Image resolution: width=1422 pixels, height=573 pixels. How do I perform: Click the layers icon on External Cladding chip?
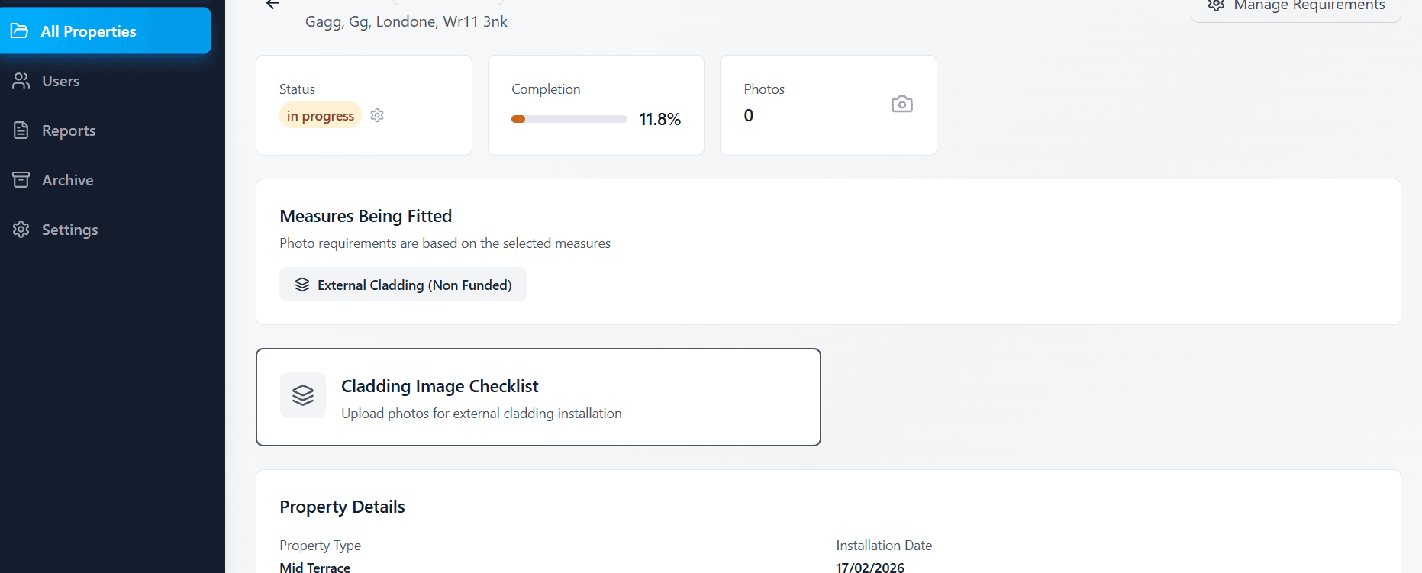coord(302,285)
